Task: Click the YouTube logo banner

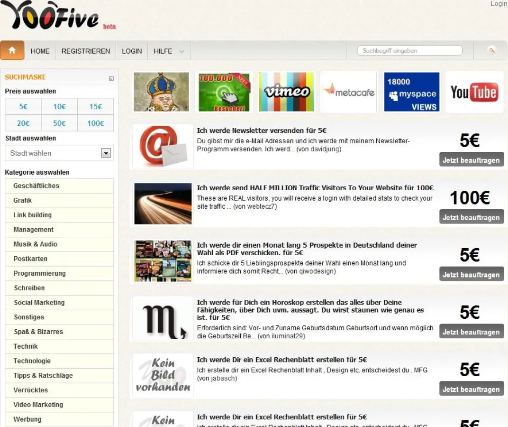Action: click(x=474, y=92)
